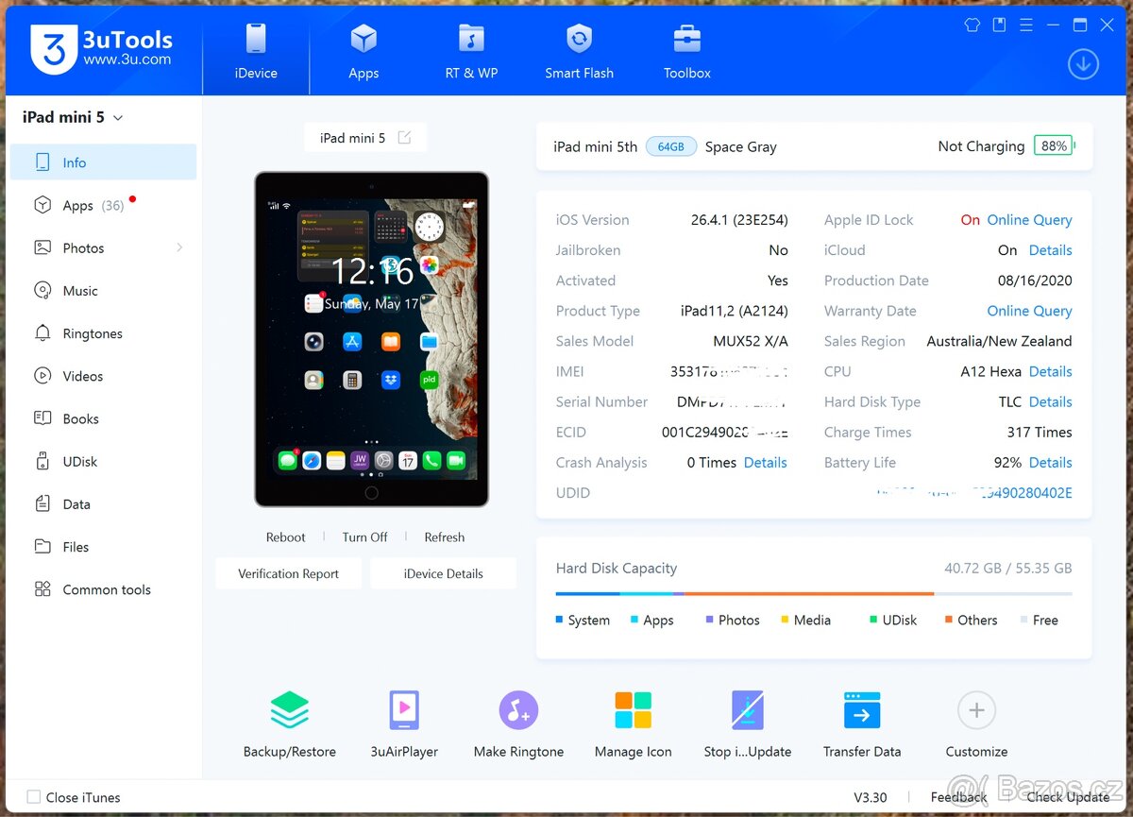Open the Verification Report
This screenshot has height=817, width=1133.
pos(288,573)
